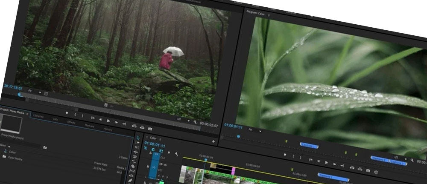Export frame from the Source Monitor
The width and height of the screenshot is (427, 184).
[x=150, y=129]
